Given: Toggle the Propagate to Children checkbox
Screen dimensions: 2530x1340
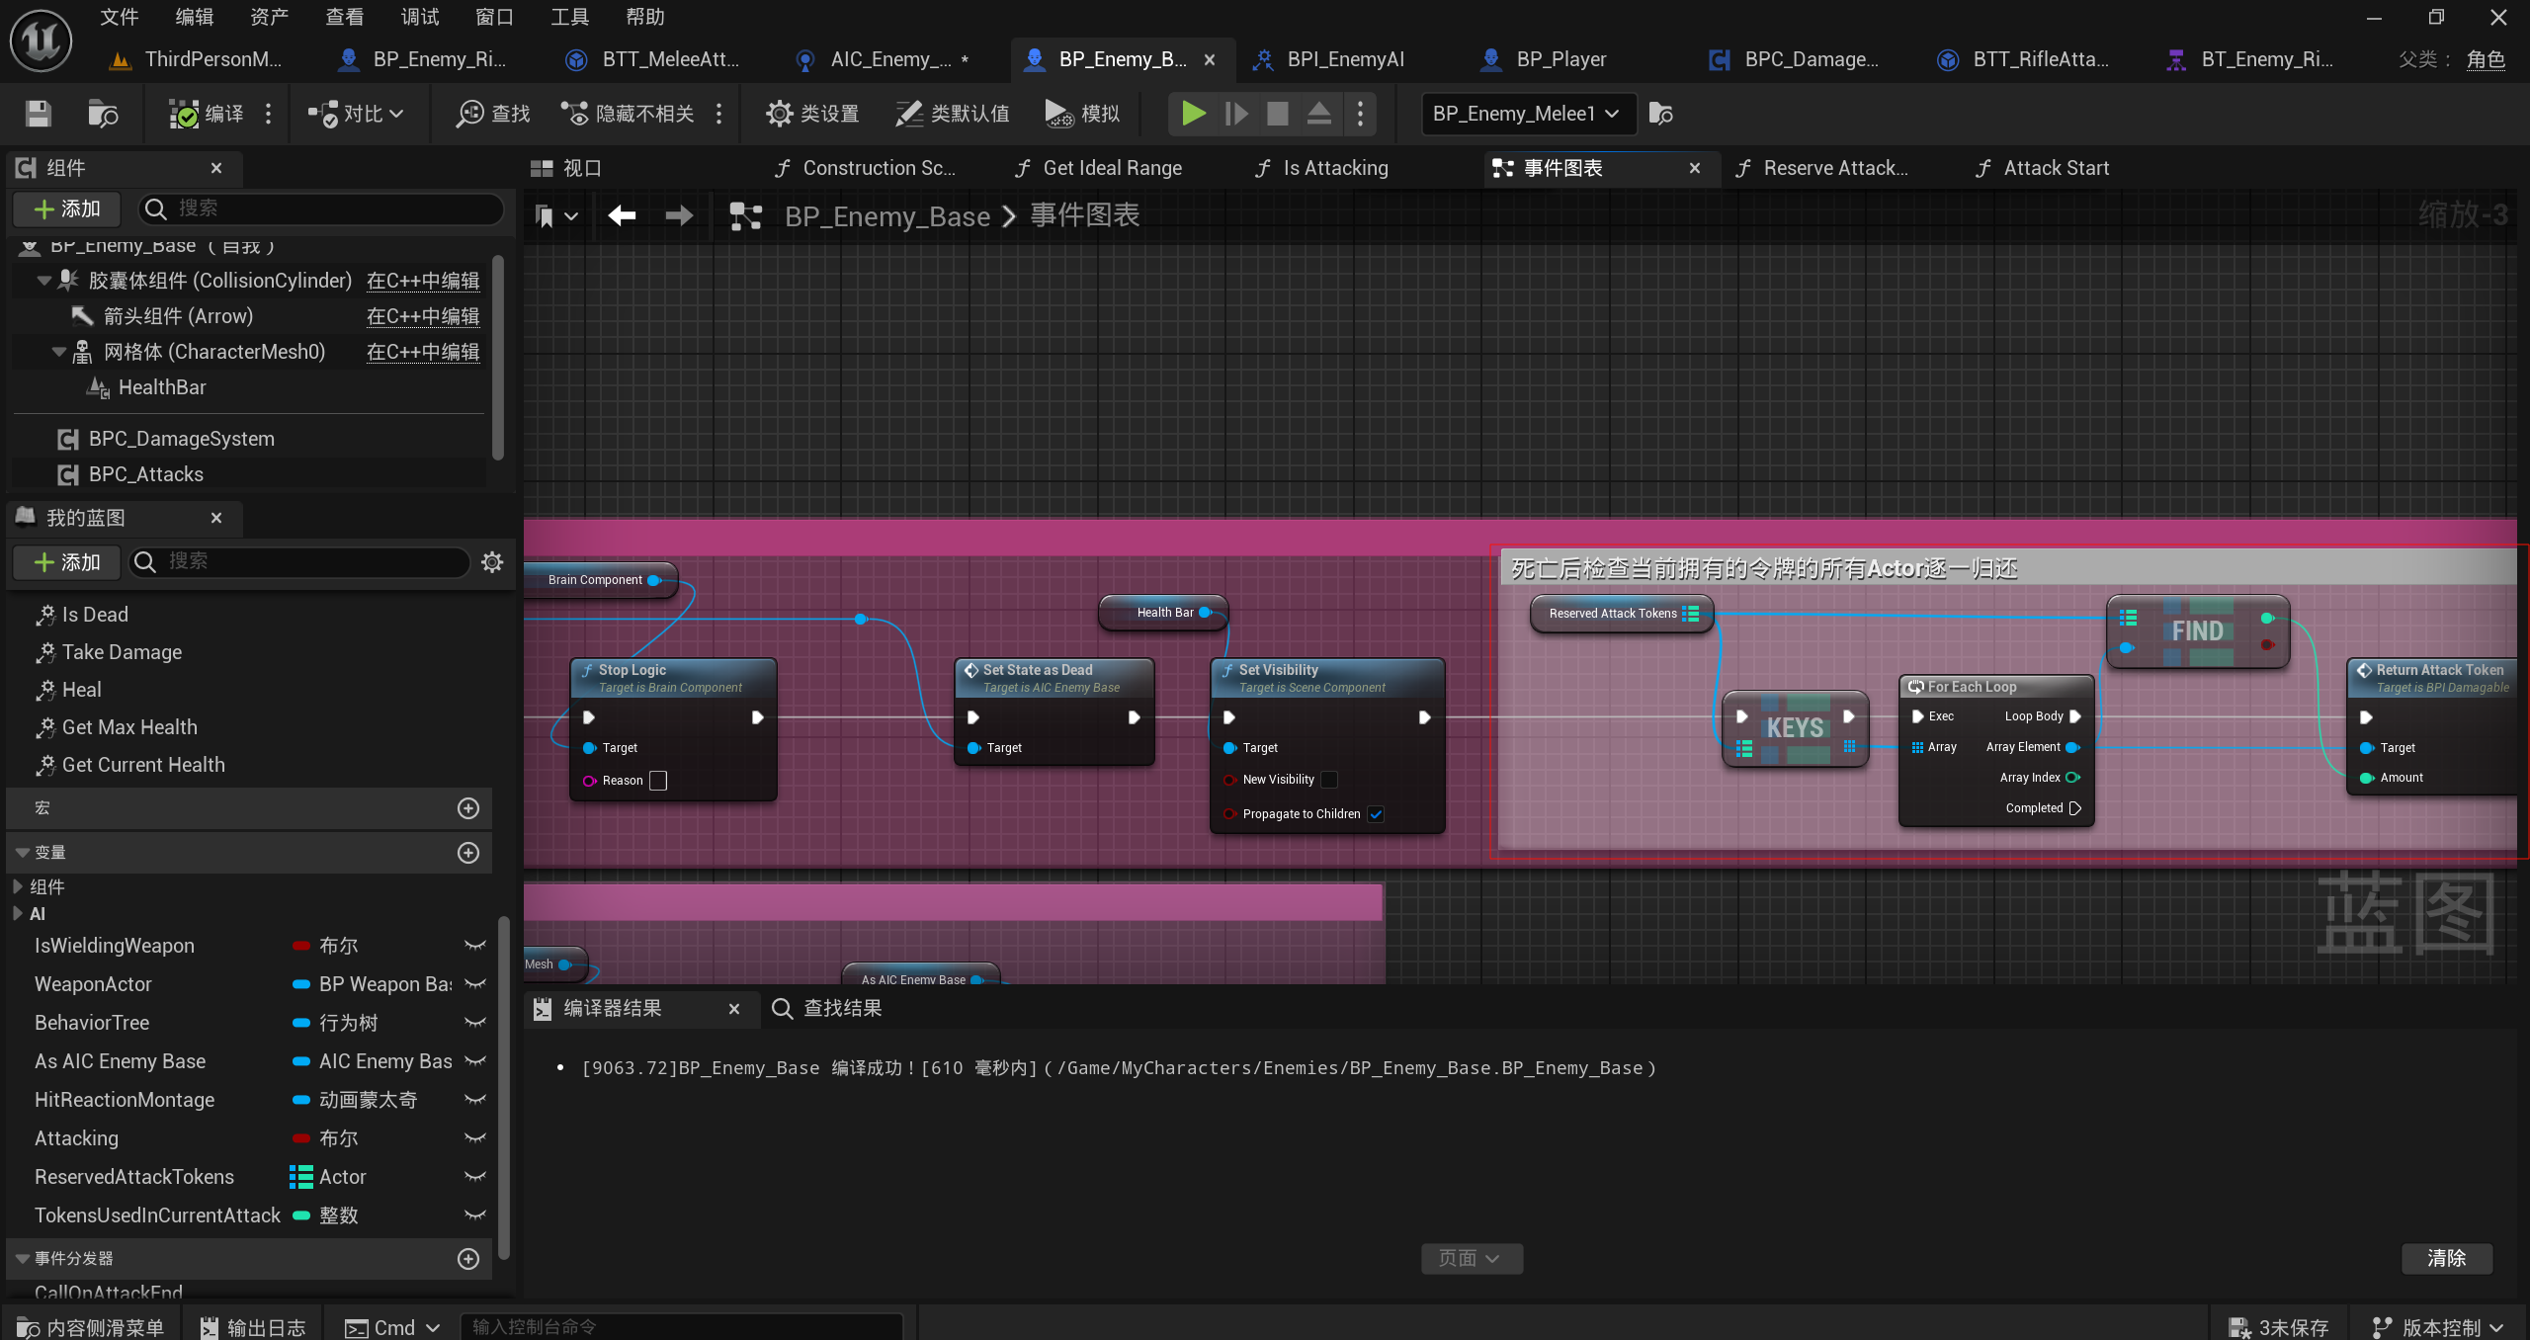Looking at the screenshot, I should pyautogui.click(x=1376, y=814).
